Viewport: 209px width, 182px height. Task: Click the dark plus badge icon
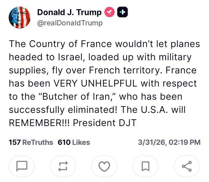(123, 13)
